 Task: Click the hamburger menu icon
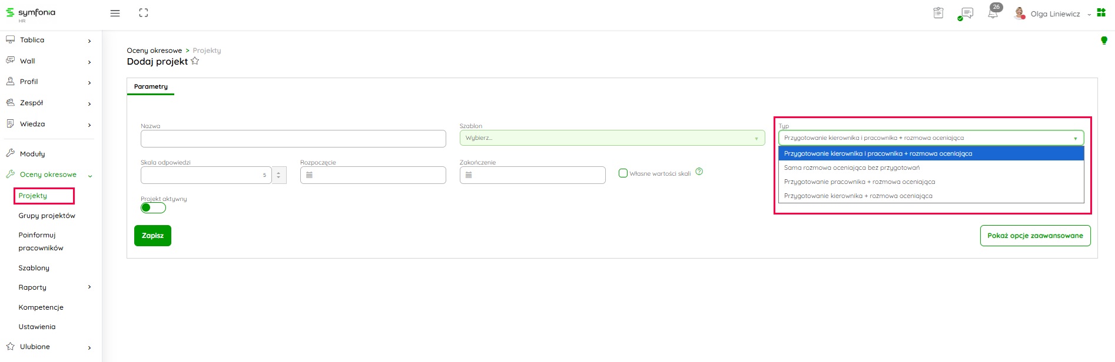point(115,13)
